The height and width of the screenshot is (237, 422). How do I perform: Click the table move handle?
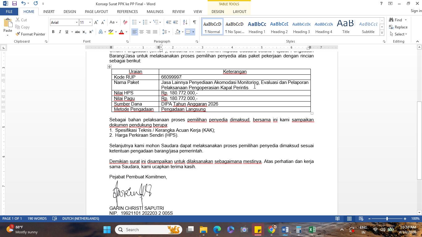point(109,67)
